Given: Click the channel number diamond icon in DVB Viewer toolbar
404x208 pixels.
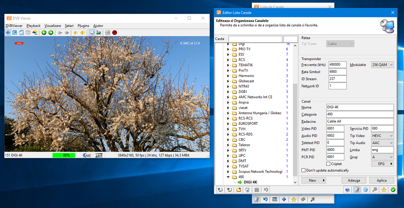Looking at the screenshot, I should pyautogui.click(x=8, y=33).
